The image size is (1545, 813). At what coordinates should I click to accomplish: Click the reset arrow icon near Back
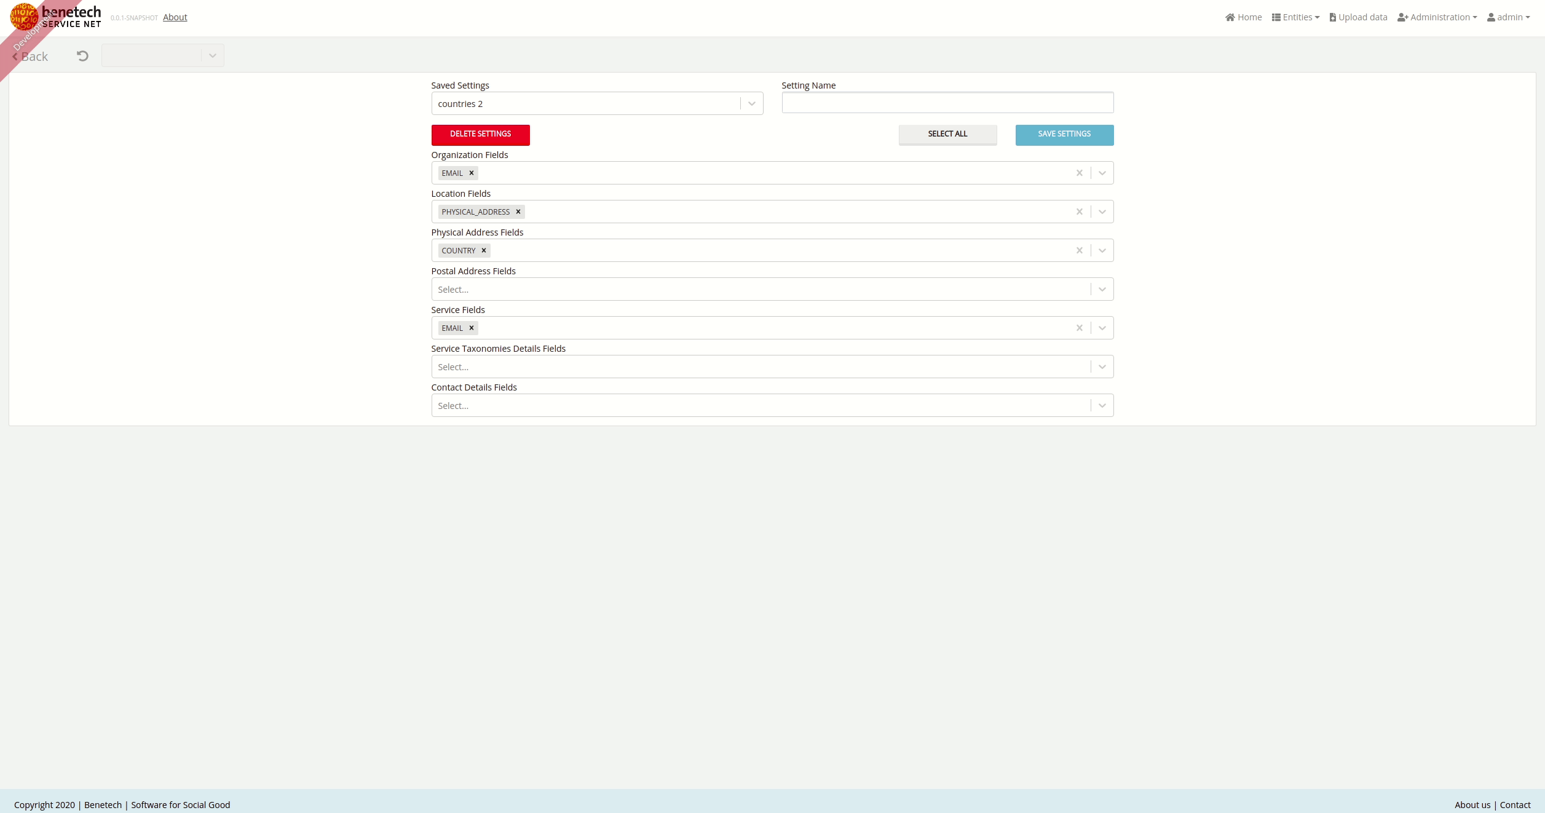pos(82,56)
